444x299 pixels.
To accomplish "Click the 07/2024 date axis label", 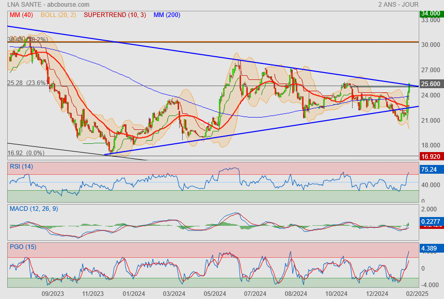I will click(255, 294).
